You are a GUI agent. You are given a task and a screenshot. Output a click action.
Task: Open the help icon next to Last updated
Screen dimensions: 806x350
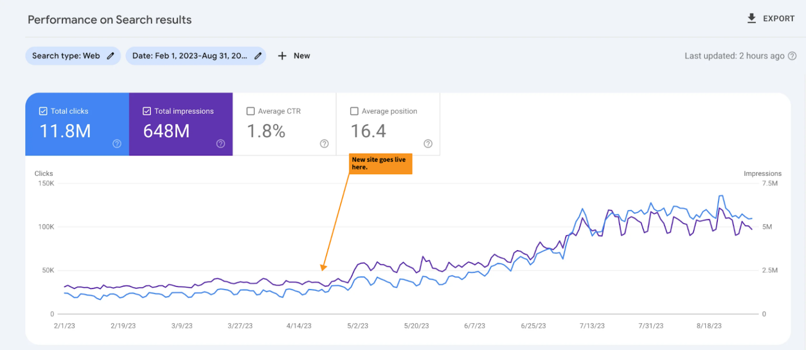pos(792,56)
